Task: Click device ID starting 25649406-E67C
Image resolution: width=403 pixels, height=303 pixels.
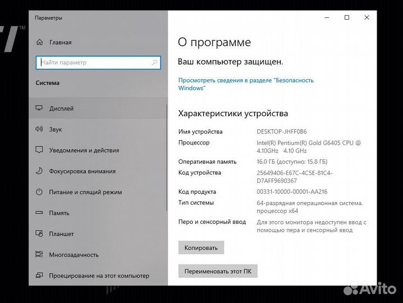Action: 295,177
